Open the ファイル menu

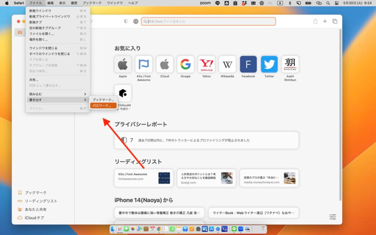[36, 3]
